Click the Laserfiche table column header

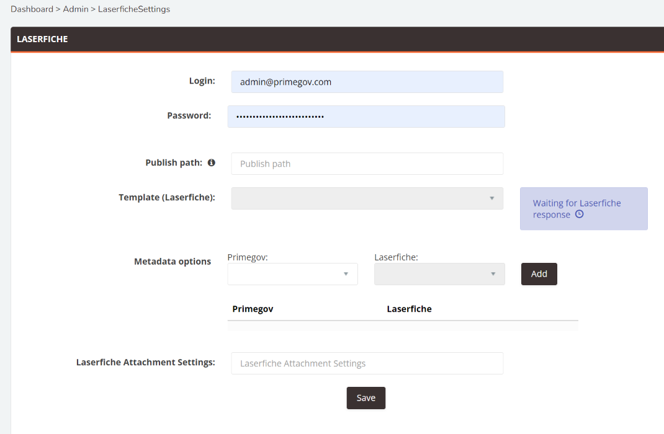click(409, 309)
